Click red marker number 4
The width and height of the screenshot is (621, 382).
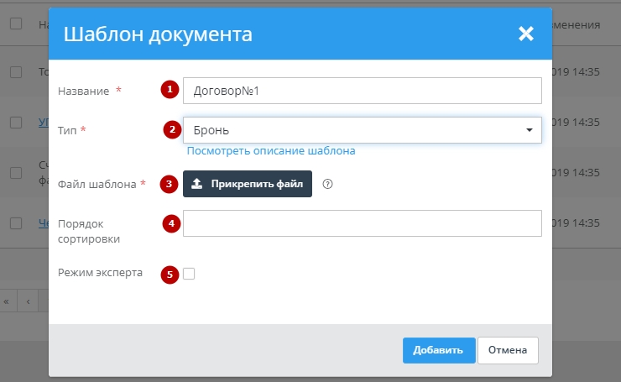click(171, 223)
